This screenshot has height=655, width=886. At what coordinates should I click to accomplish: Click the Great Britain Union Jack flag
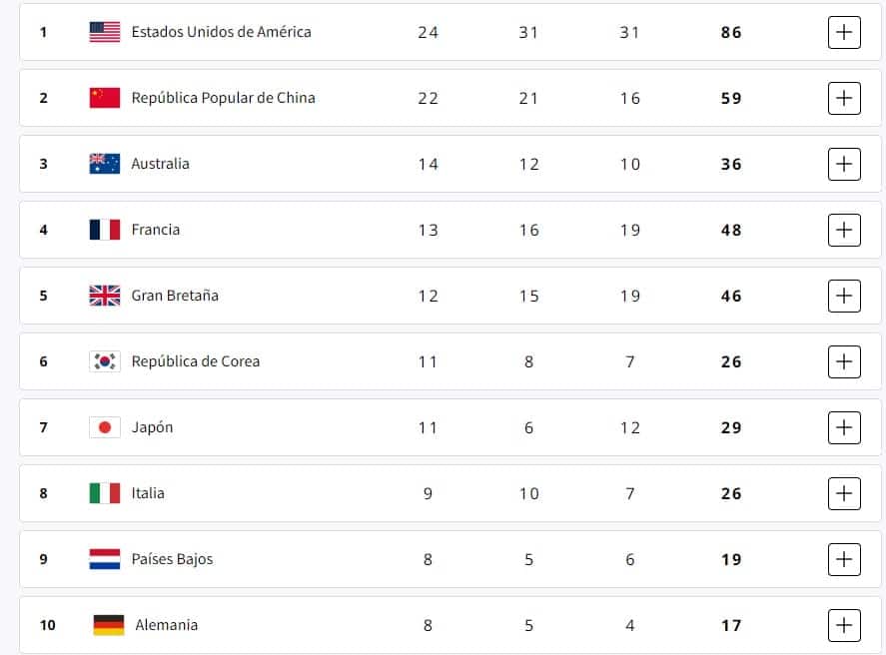[x=105, y=296]
